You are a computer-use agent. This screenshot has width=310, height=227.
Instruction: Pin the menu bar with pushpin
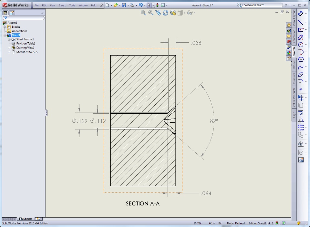coord(101,5)
